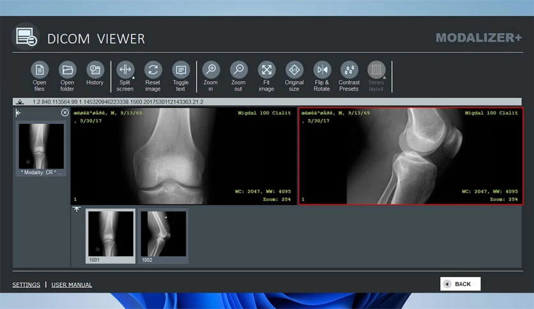Toggle text overlay on images
534x309 pixels.
pyautogui.click(x=181, y=70)
